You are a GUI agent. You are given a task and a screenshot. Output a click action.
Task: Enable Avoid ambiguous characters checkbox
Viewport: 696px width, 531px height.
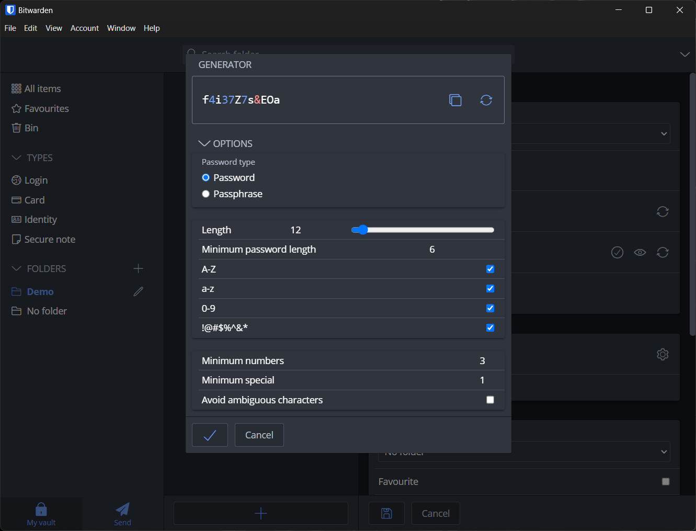(x=490, y=400)
